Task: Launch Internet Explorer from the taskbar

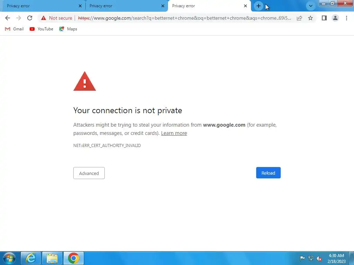Action: point(31,258)
